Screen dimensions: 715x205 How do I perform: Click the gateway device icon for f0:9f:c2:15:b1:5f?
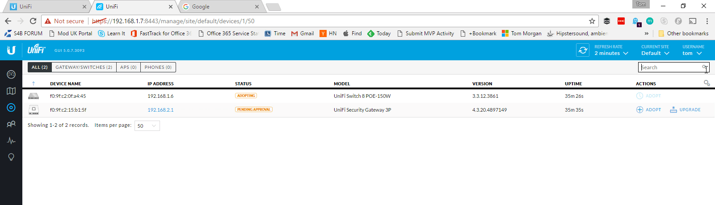click(34, 110)
